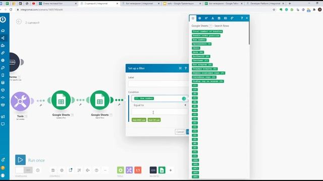Close the mapping variables panel

247,18
